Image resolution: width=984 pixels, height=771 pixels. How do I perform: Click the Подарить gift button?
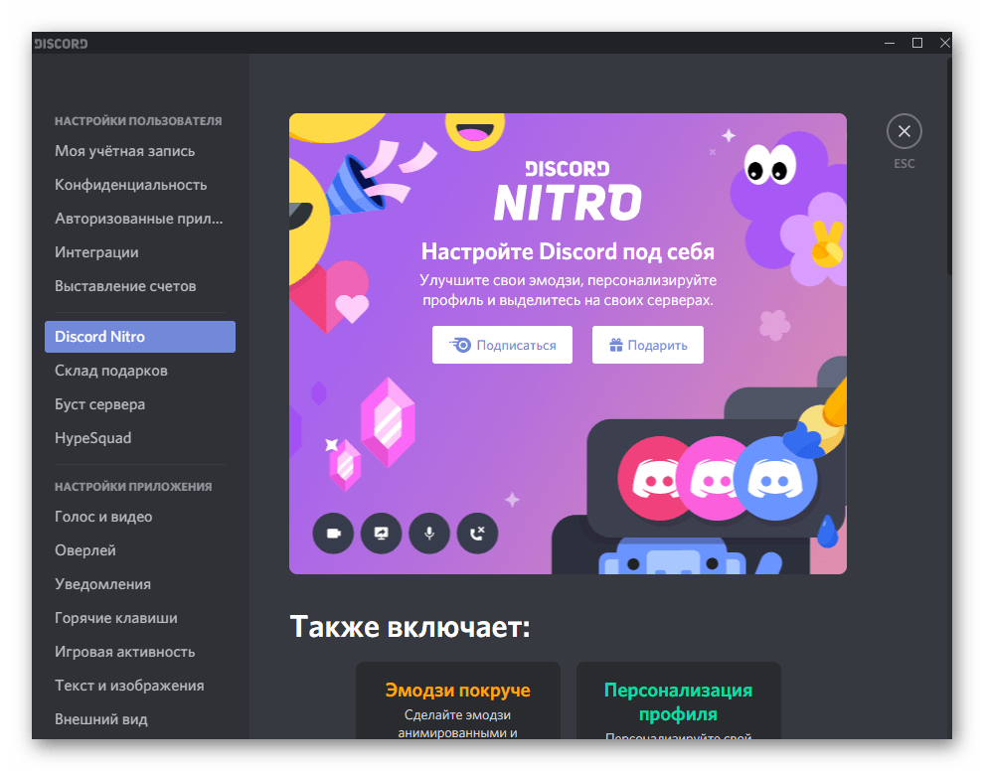(x=647, y=345)
